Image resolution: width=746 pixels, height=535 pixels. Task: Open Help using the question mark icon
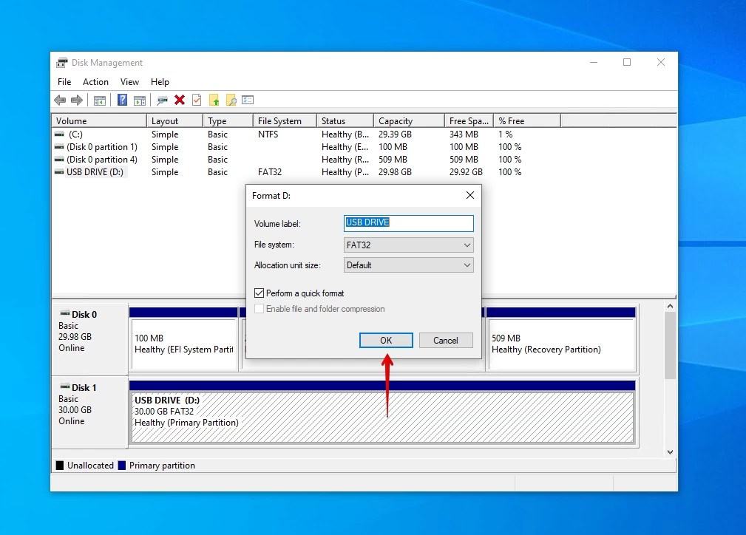tap(121, 100)
